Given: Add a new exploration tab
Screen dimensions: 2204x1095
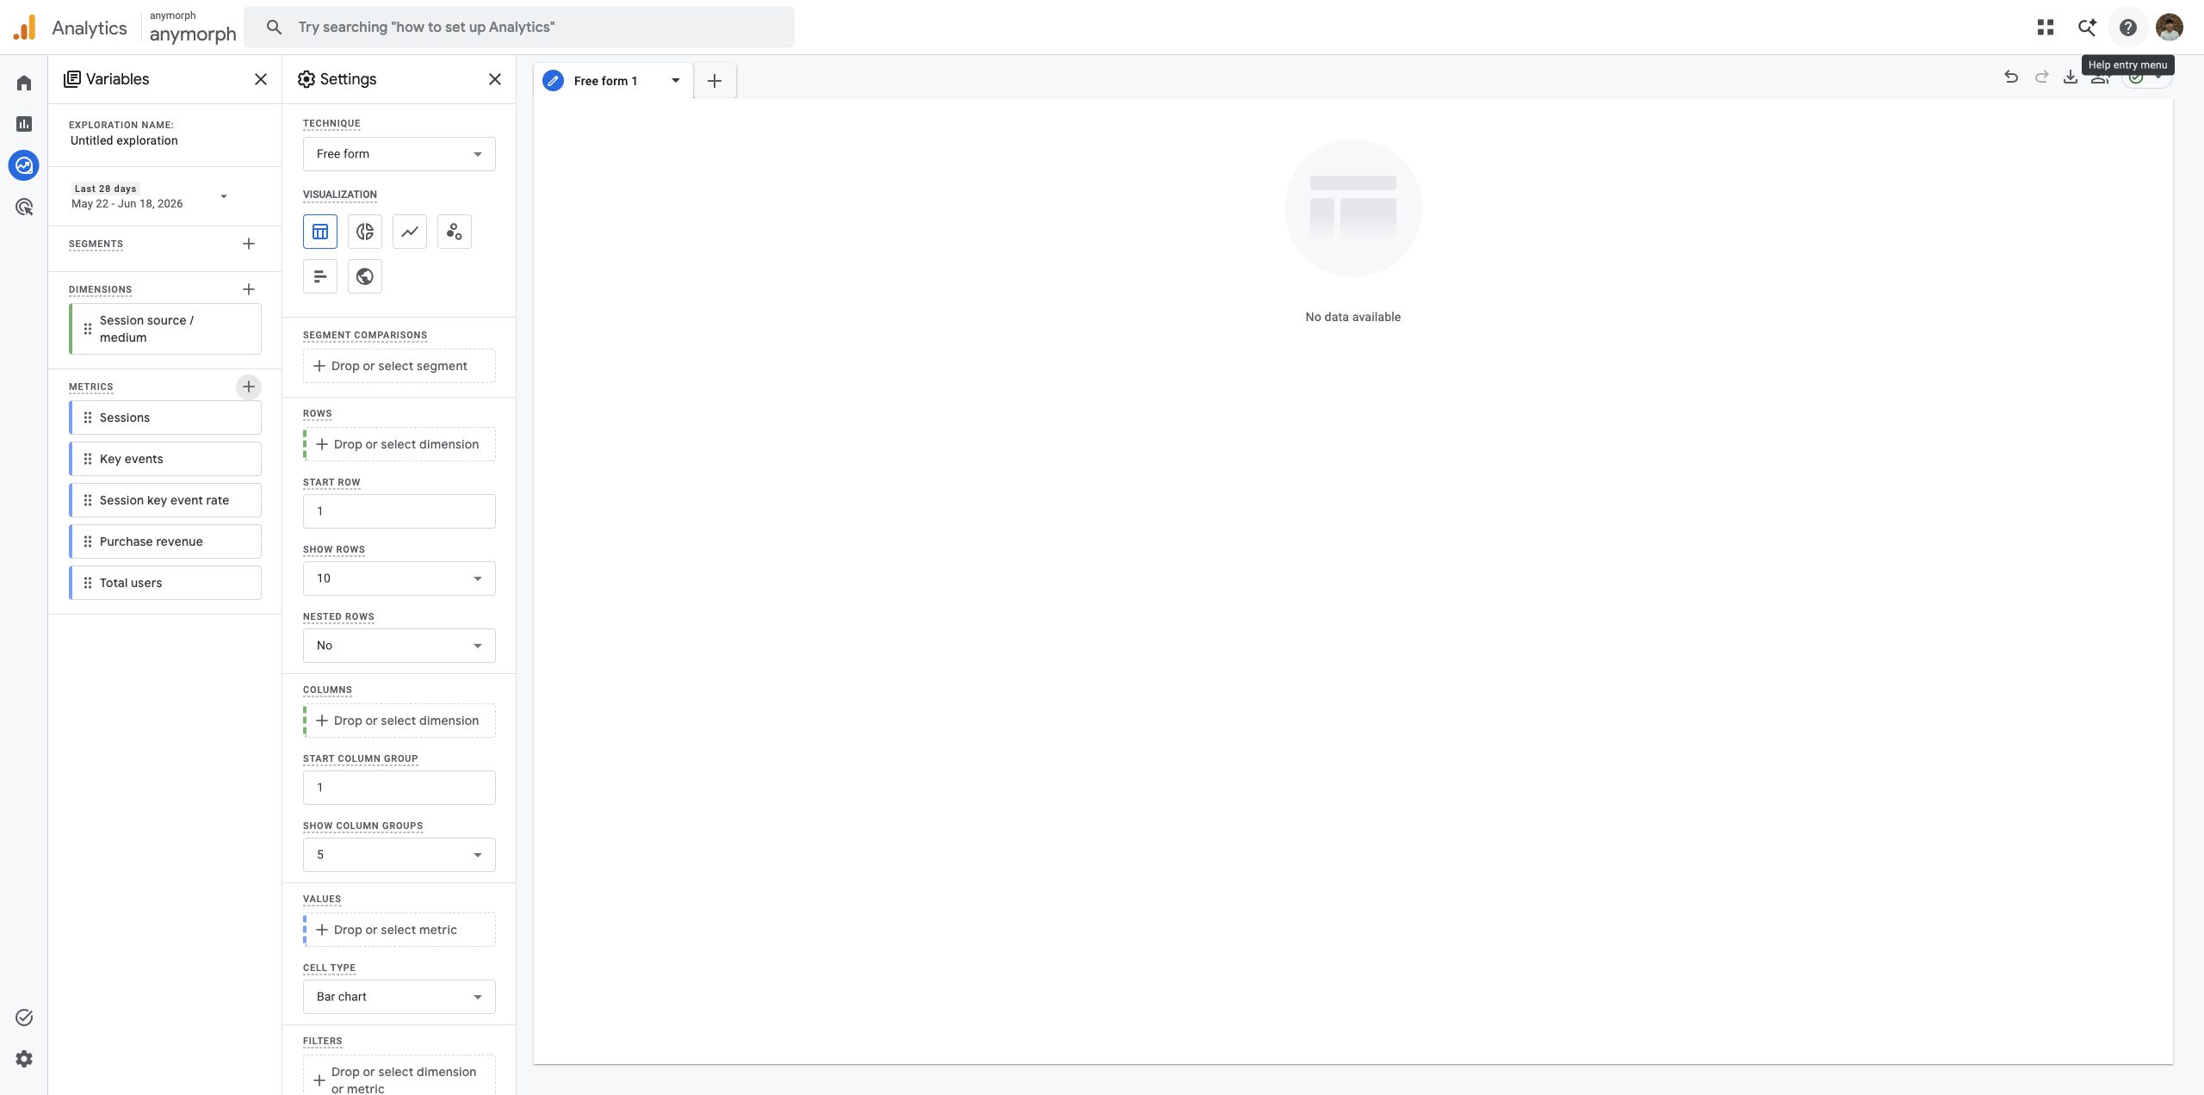Looking at the screenshot, I should tap(715, 81).
